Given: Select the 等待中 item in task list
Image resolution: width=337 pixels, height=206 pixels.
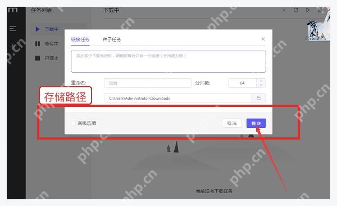Looking at the screenshot, I should click(x=47, y=44).
